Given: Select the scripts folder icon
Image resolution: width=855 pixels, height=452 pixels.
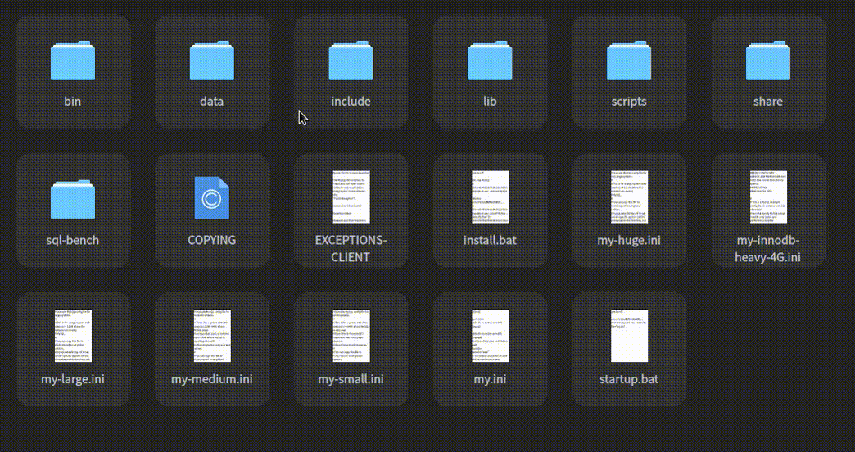Looking at the screenshot, I should click(x=629, y=61).
